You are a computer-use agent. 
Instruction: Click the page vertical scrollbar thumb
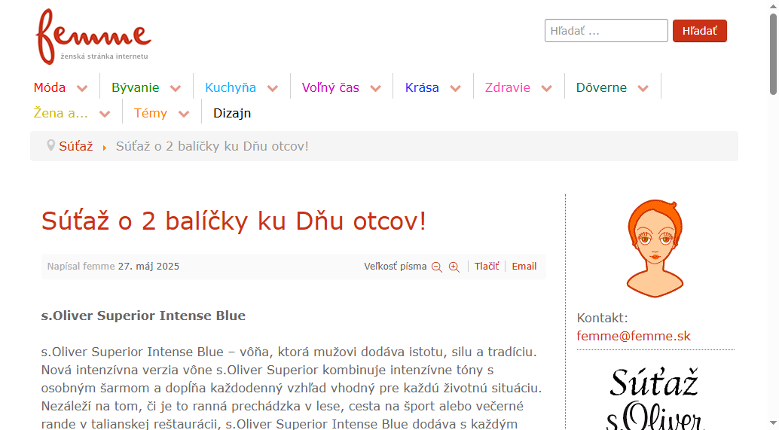tap(773, 53)
